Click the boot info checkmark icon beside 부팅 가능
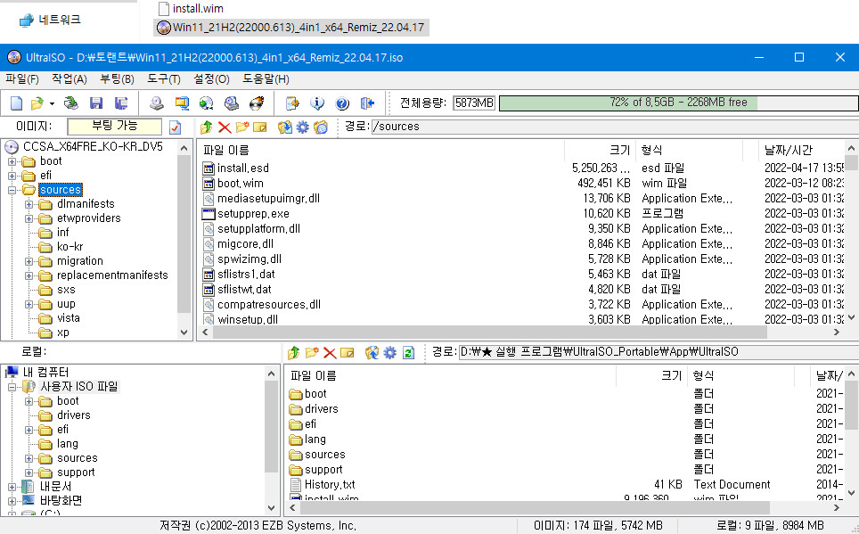The height and width of the screenshot is (534, 859). [176, 127]
